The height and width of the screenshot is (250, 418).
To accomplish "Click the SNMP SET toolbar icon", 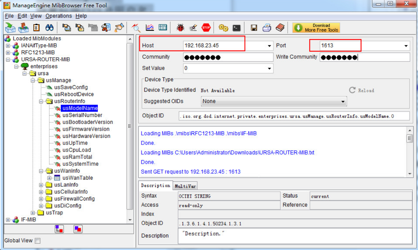I will point(106,28).
